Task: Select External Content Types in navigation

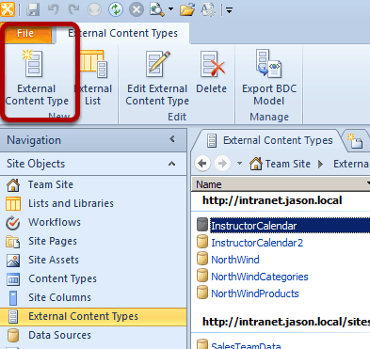Action: pyautogui.click(x=93, y=316)
